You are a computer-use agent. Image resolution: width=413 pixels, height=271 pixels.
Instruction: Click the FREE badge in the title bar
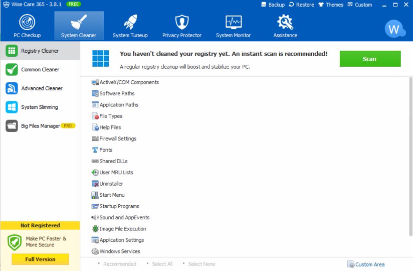coord(74,4)
